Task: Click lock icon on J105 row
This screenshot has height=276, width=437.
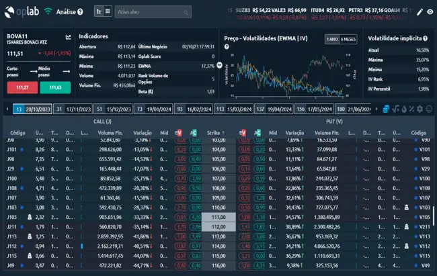Action: (30, 217)
